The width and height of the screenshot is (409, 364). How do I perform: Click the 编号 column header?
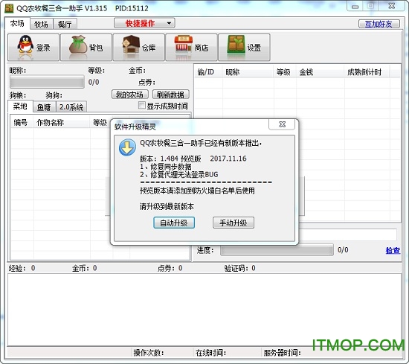click(22, 123)
